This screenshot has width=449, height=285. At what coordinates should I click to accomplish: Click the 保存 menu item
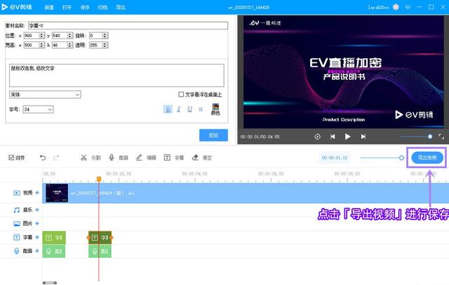coord(85,8)
